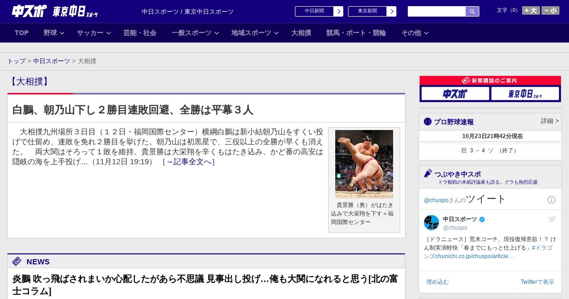Click the 10月23日21時42分現在 timestamp
The height and width of the screenshot is (299, 569).
tap(493, 136)
